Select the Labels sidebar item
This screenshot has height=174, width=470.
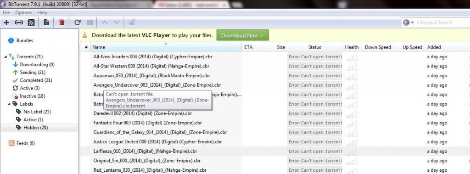click(26, 104)
